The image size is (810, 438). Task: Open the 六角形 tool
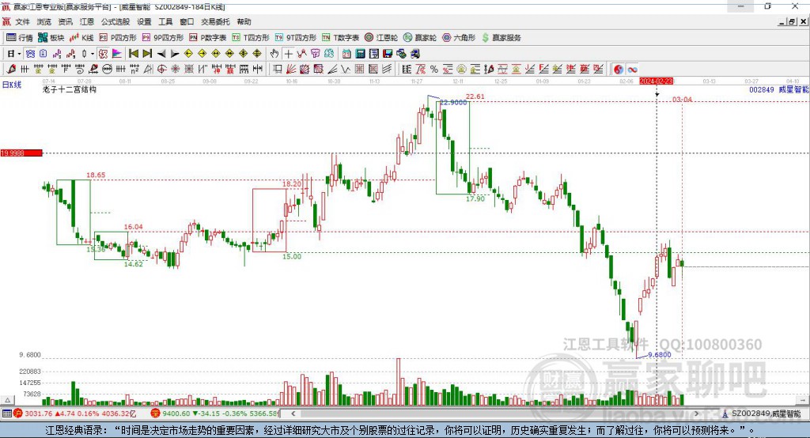(x=459, y=38)
